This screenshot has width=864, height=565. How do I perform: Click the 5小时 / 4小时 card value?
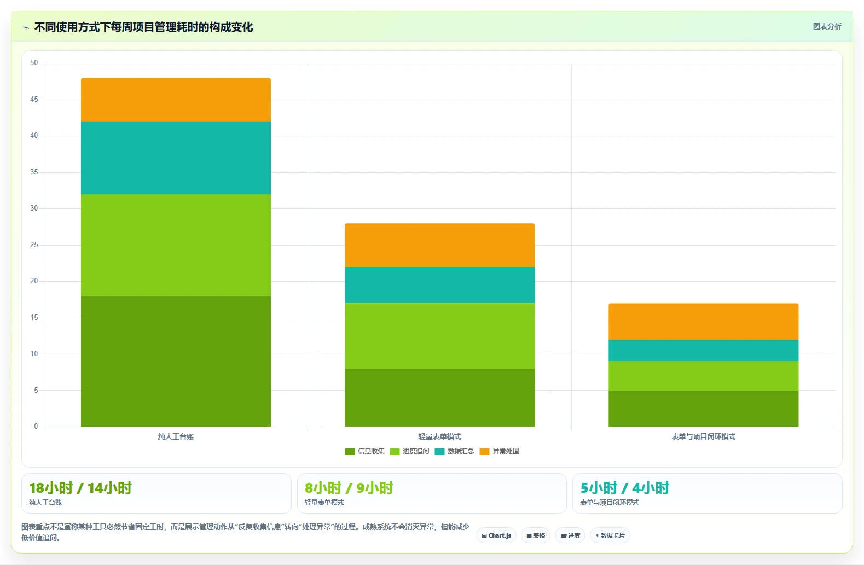624,488
